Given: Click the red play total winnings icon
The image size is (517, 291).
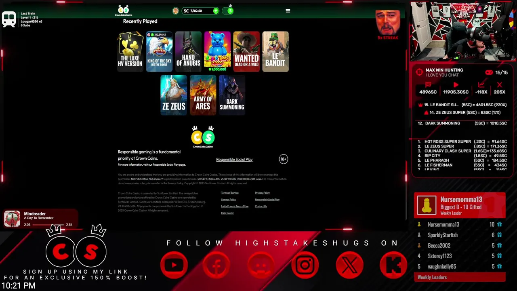Looking at the screenshot, I should point(456,85).
